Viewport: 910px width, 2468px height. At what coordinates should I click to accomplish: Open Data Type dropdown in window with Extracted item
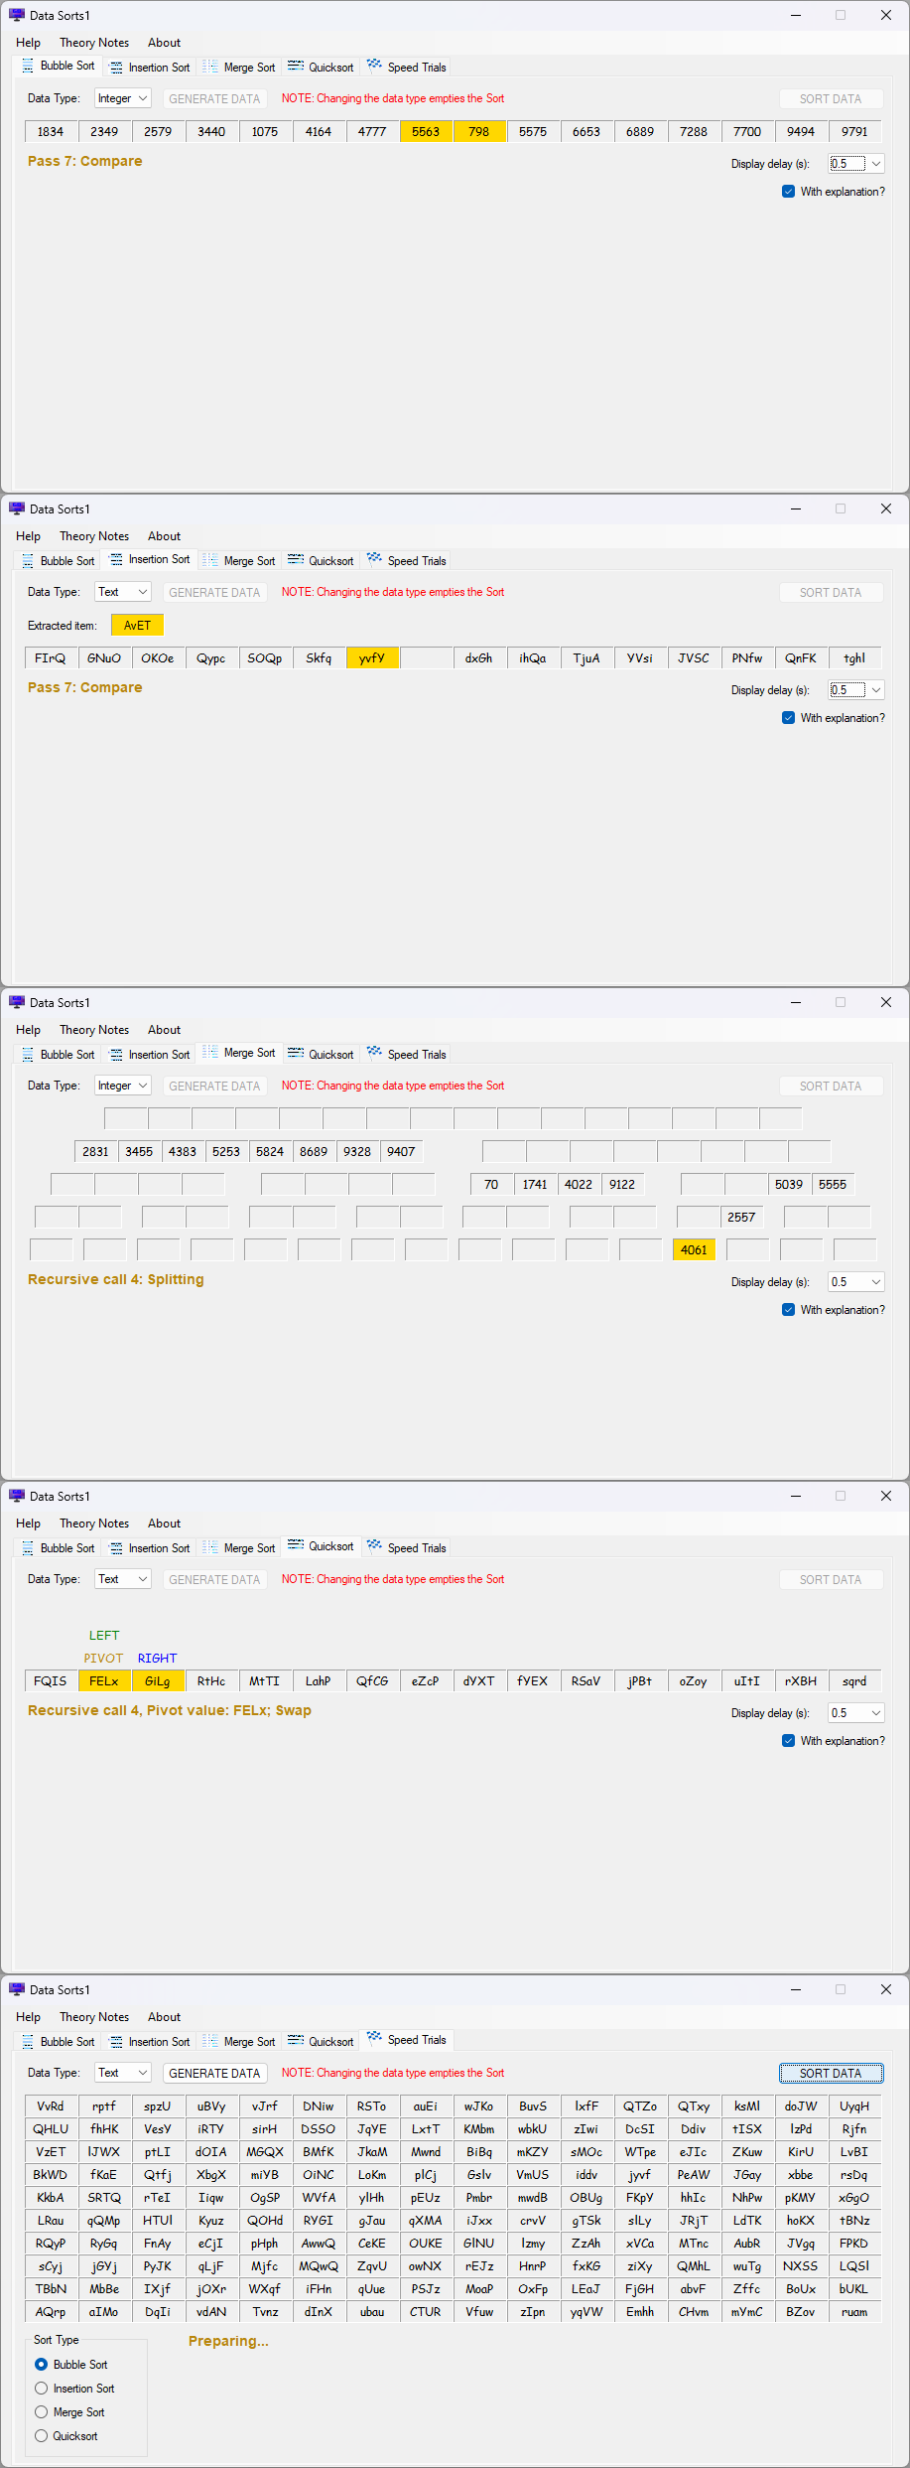123,592
